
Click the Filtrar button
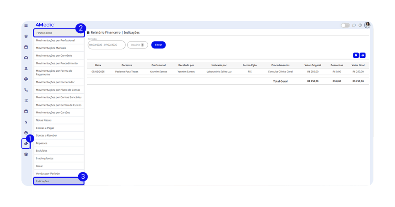158,45
